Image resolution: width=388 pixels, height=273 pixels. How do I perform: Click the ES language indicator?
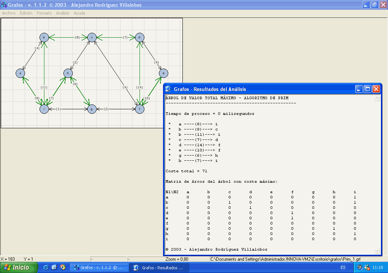[x=343, y=267]
